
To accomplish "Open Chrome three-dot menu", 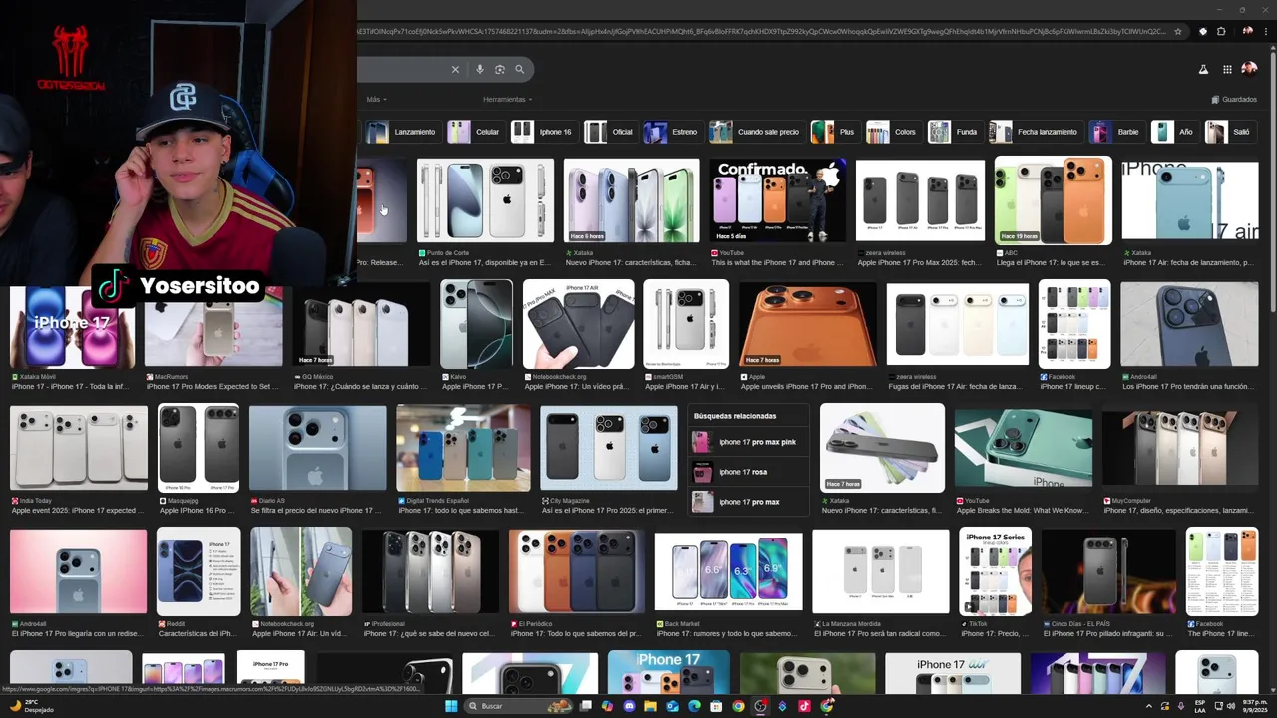I will coord(1266,31).
